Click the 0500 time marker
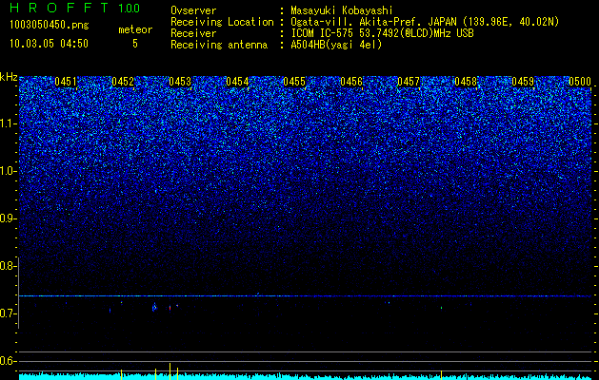Viewport: 599px width, 380px height. coord(580,82)
